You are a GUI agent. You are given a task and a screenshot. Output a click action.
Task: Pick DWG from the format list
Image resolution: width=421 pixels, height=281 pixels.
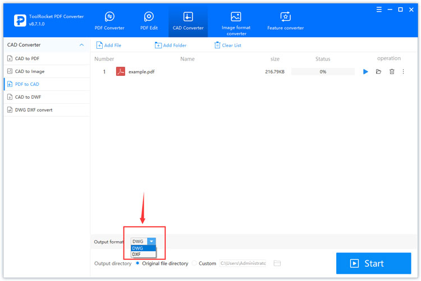point(143,248)
